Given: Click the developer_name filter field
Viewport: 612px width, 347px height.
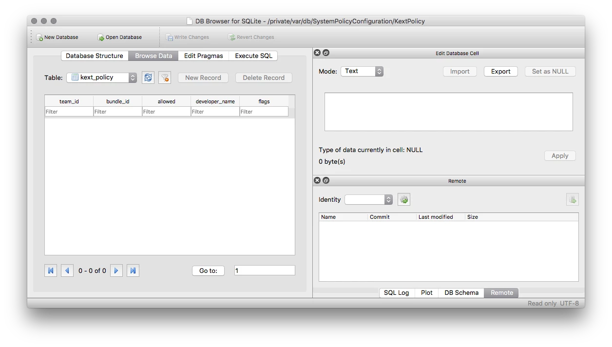Looking at the screenshot, I should [215, 112].
